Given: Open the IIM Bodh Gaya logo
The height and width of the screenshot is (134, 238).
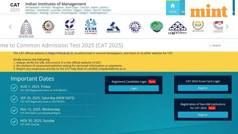Looking at the screenshot, I should pyautogui.click(x=26, y=29).
